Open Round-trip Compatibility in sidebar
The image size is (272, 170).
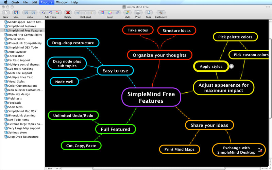[25, 35]
